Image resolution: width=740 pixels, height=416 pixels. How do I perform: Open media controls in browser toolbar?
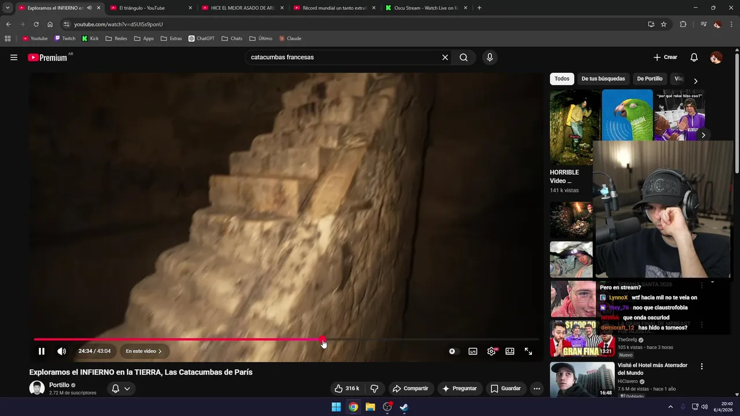coord(703,24)
